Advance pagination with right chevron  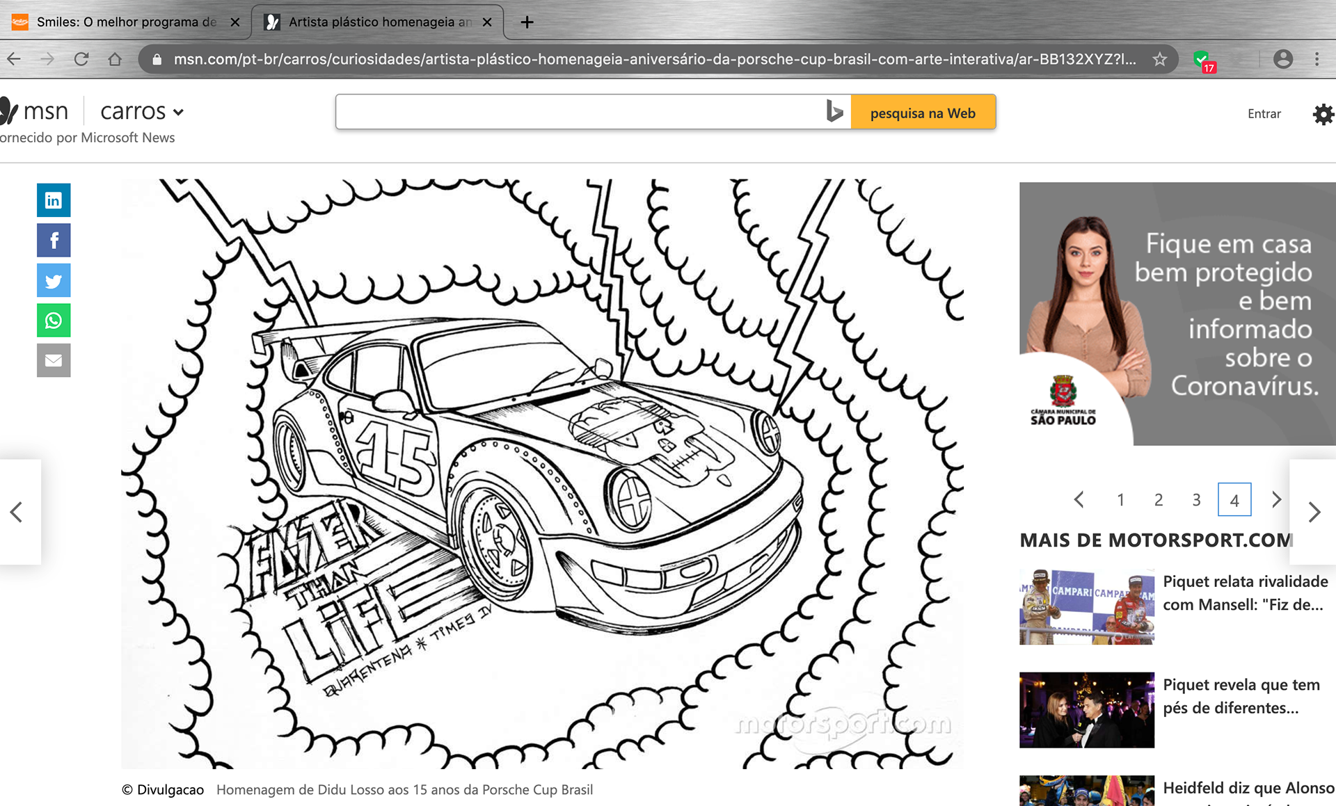click(1276, 499)
